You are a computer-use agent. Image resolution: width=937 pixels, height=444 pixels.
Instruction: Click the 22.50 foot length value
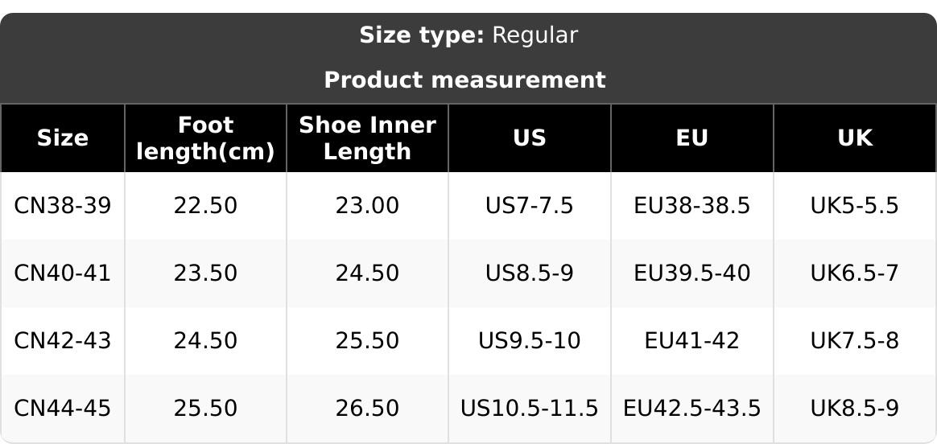(x=205, y=206)
